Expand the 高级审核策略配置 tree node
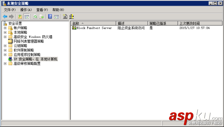224x127 pixels. coord(5,64)
